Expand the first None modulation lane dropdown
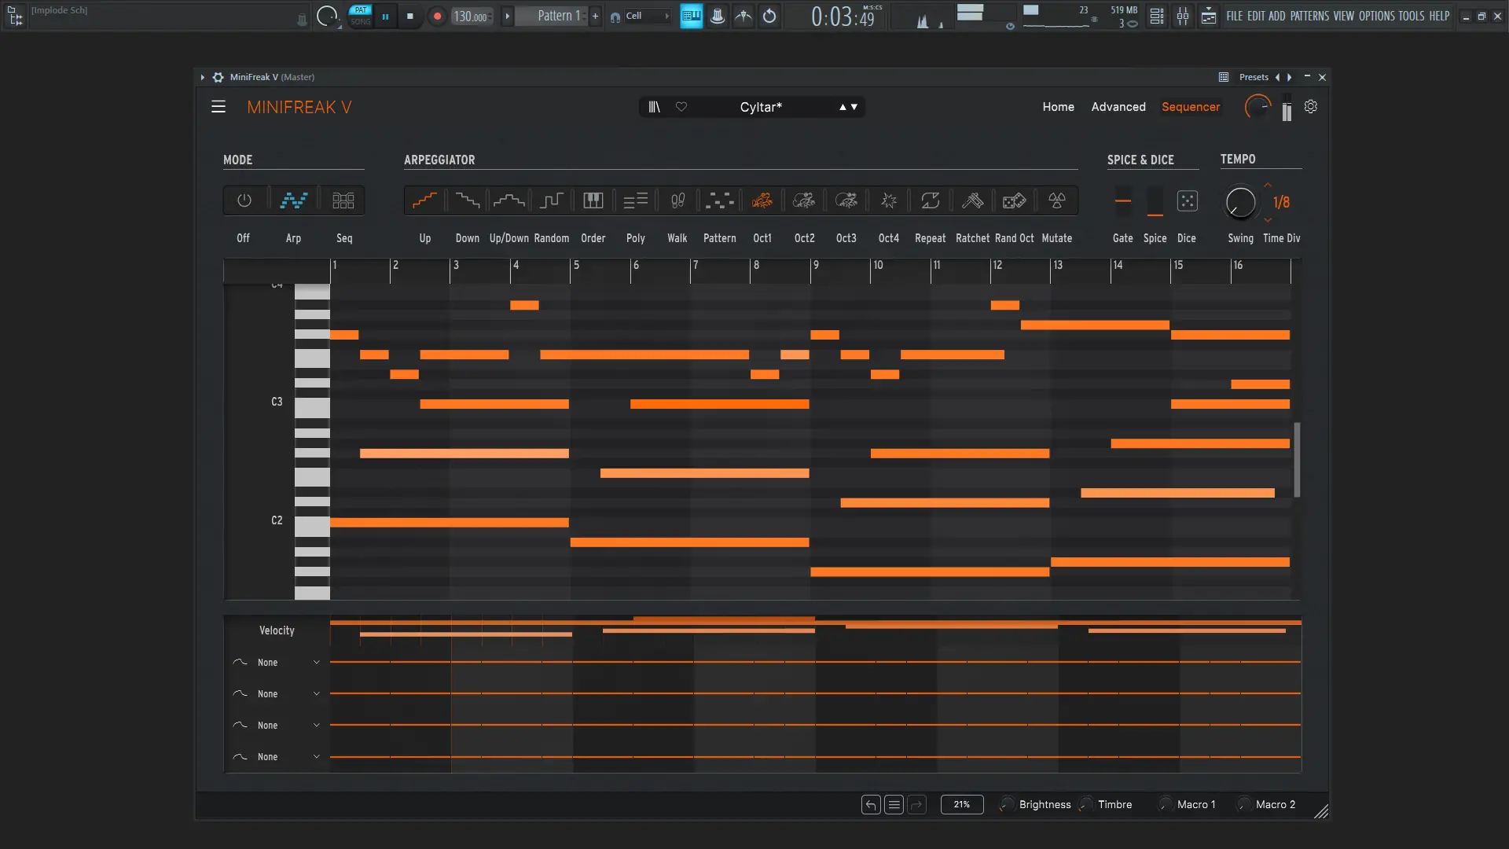Screen dimensions: 1509x849 coord(317,663)
